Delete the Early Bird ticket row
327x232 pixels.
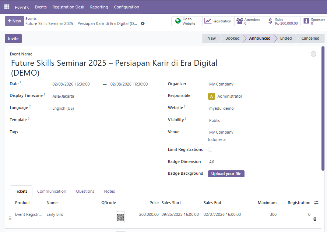click(x=315, y=219)
